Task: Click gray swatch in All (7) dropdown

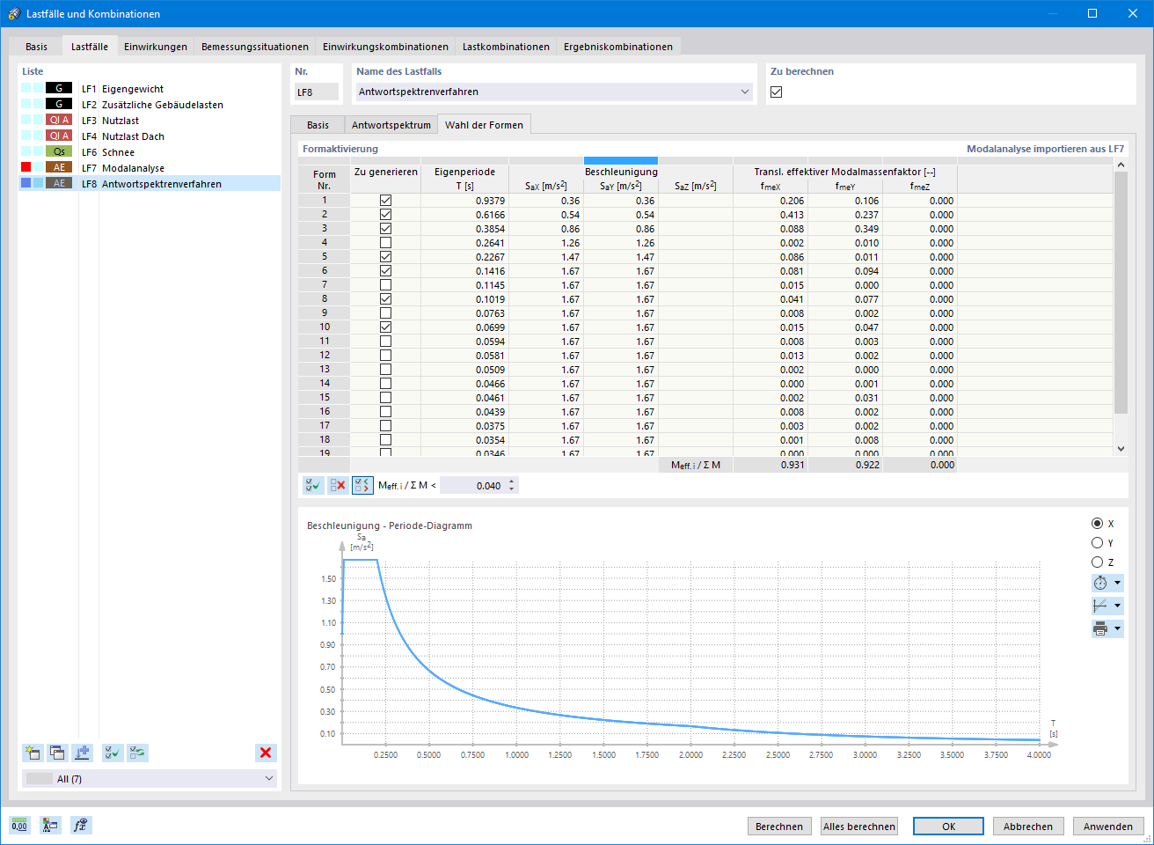Action: pyautogui.click(x=40, y=779)
